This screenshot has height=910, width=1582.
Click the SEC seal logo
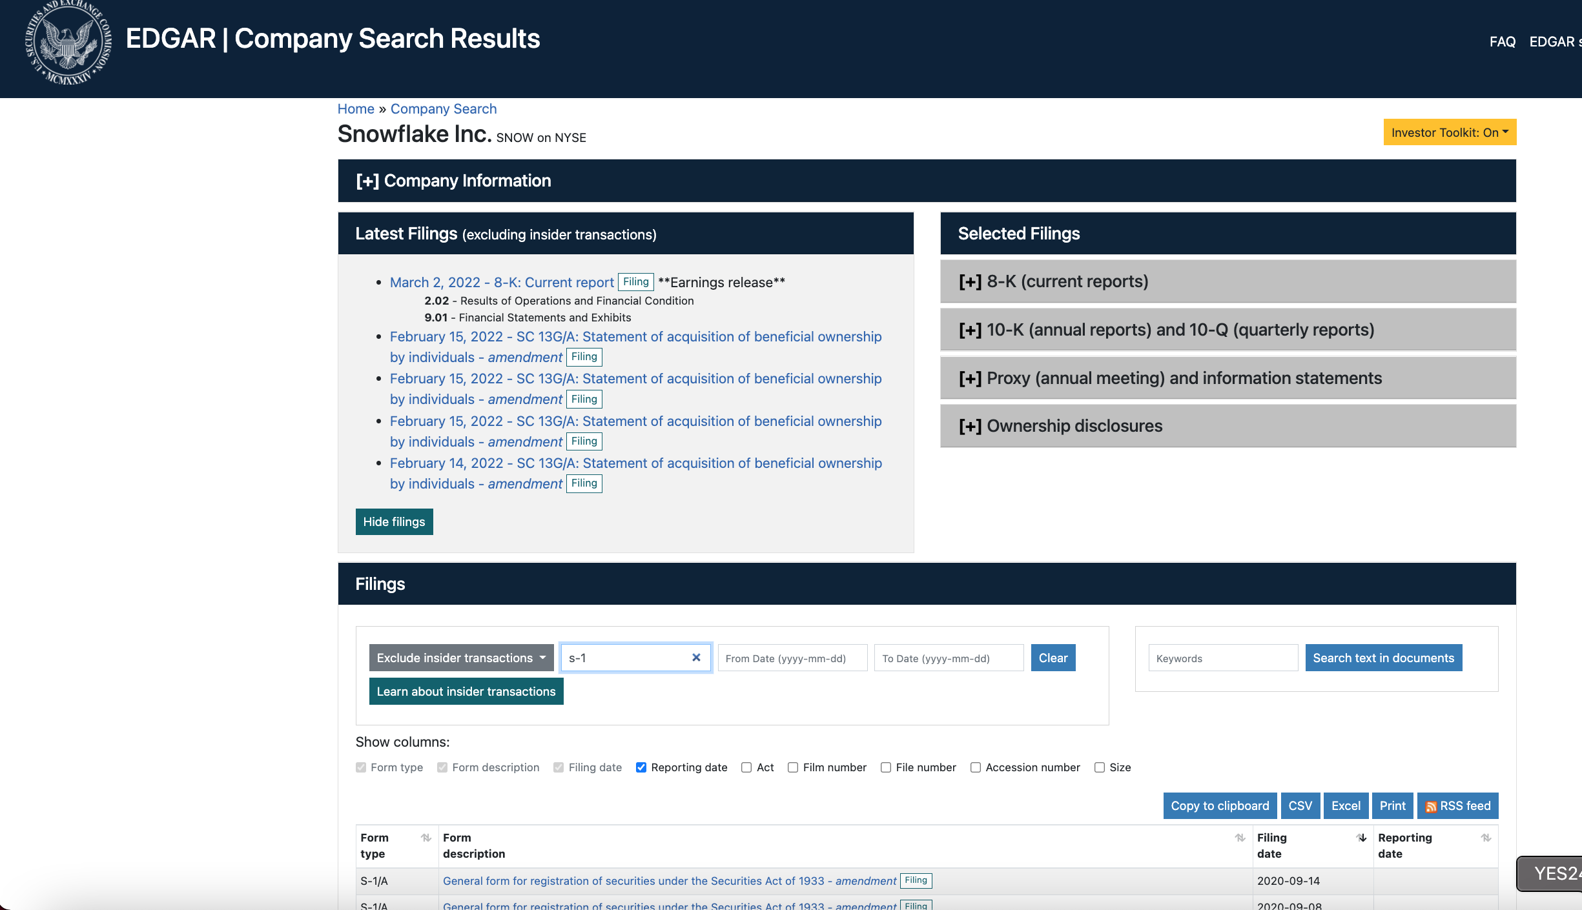pos(68,43)
